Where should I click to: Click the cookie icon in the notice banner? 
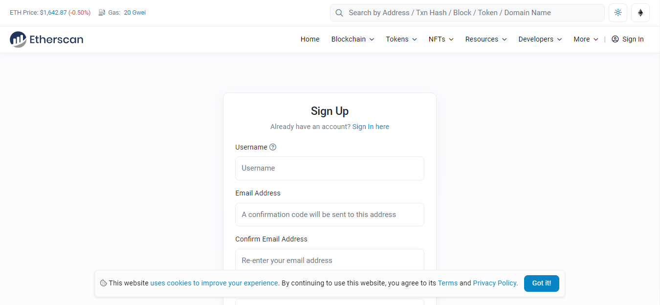click(x=103, y=283)
